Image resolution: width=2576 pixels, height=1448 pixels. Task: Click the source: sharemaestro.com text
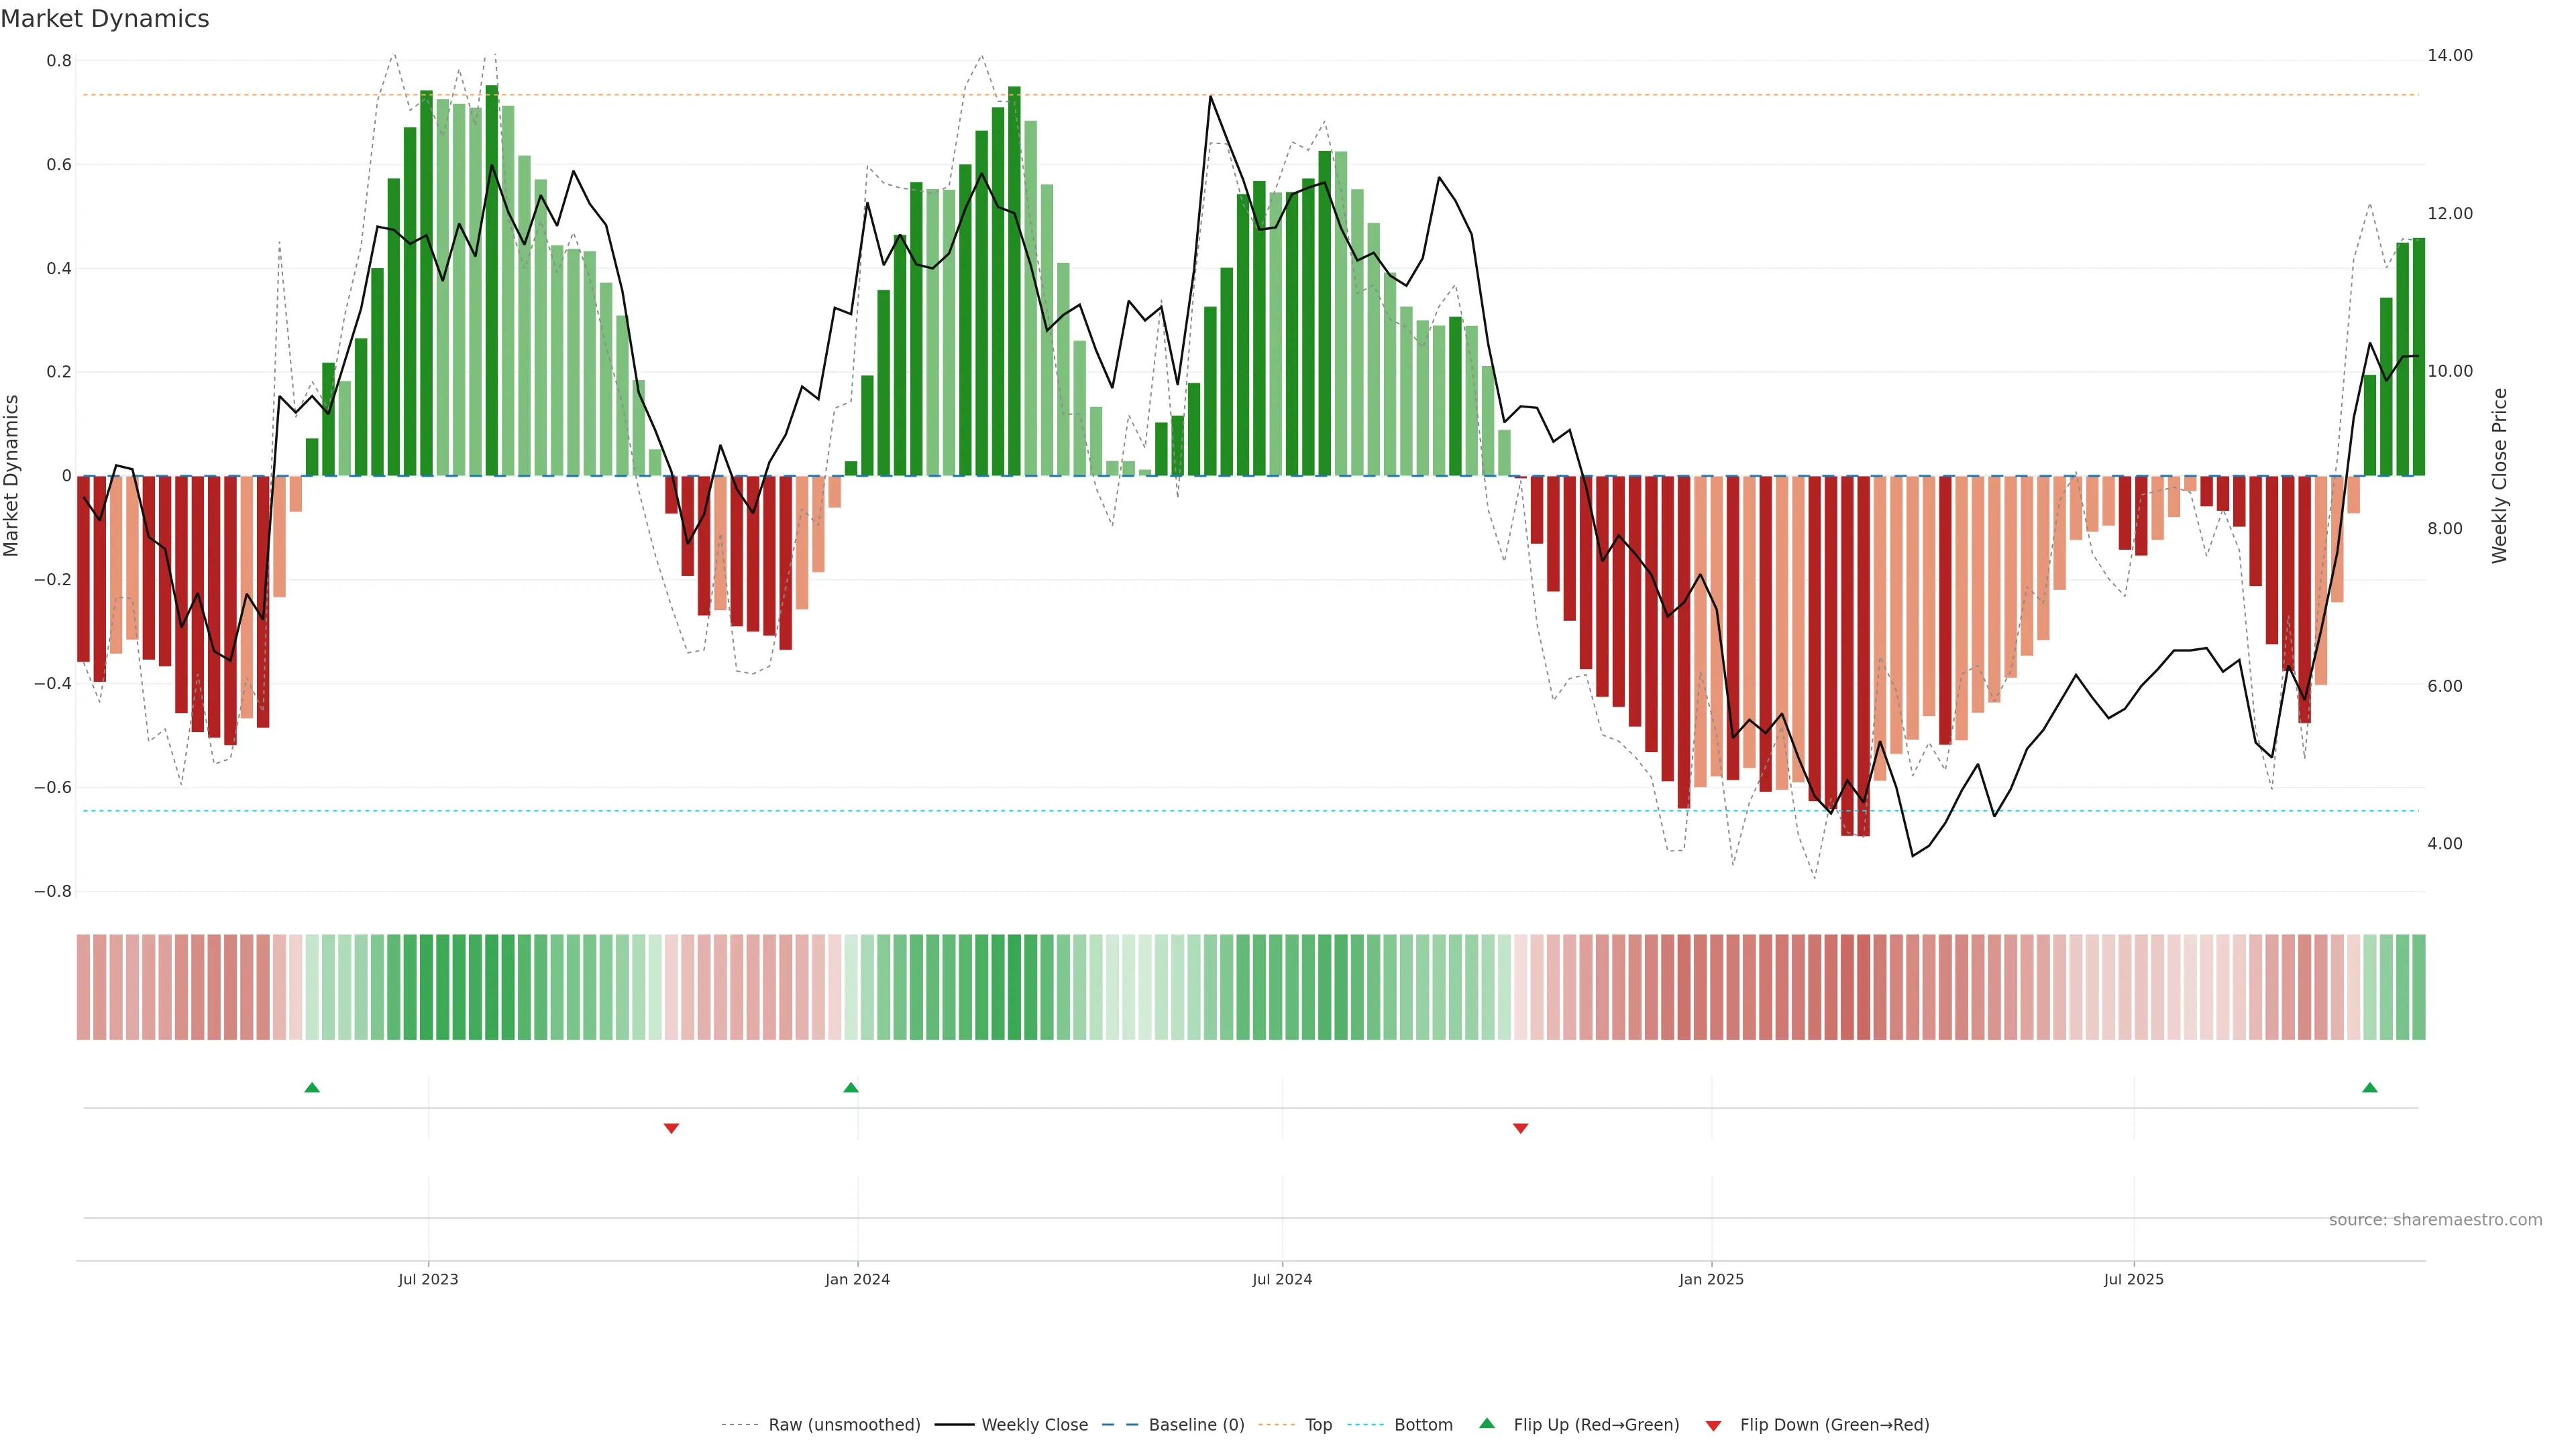2435,1219
